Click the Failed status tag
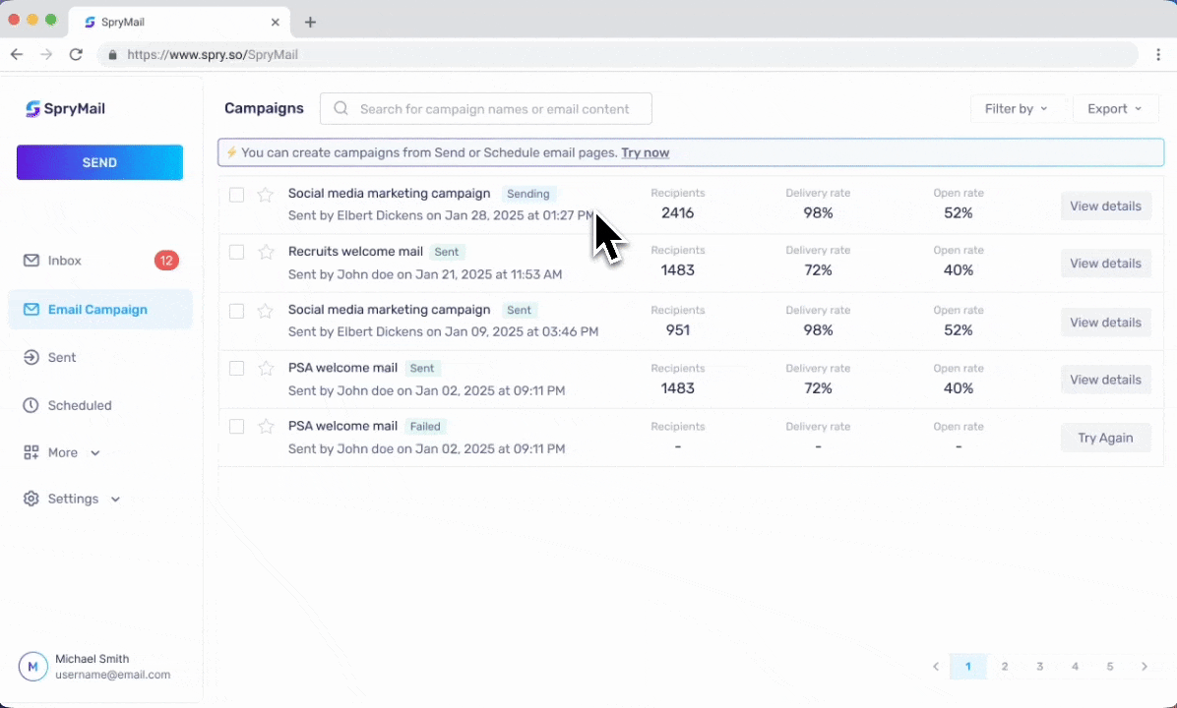This screenshot has height=708, width=1177. pos(425,426)
